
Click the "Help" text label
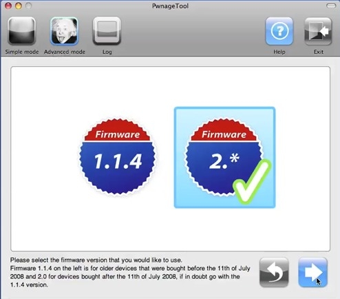[279, 52]
